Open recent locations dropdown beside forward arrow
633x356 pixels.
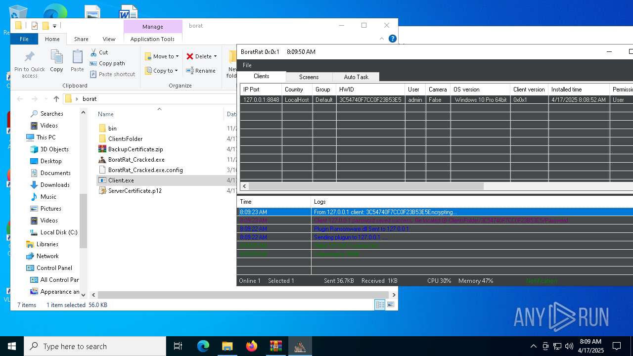coord(45,99)
